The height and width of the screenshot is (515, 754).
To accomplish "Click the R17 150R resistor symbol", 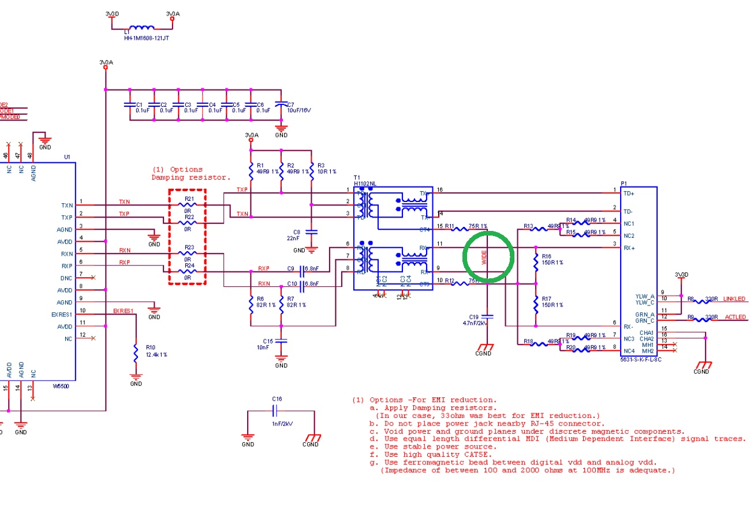I will (536, 304).
